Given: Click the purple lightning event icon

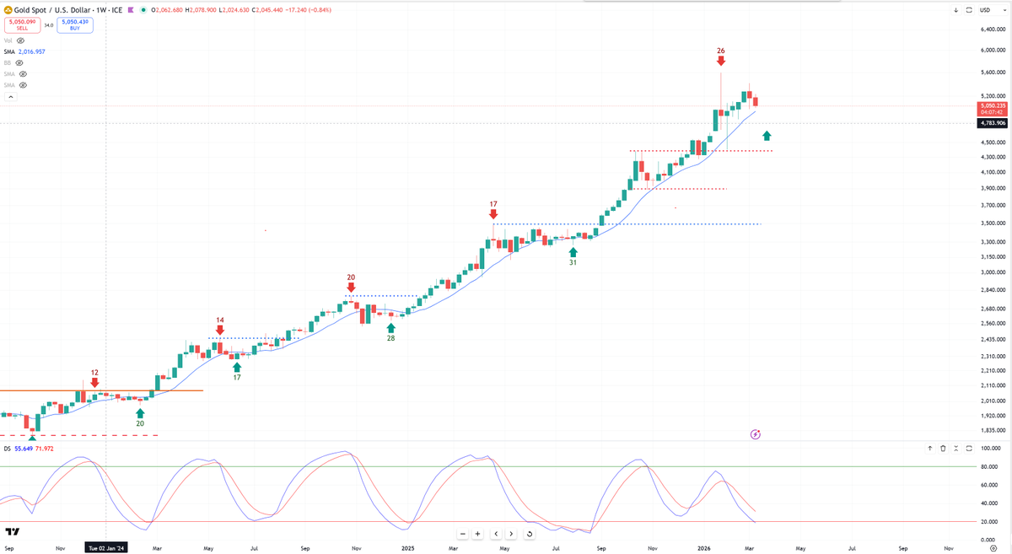Looking at the screenshot, I should point(756,433).
